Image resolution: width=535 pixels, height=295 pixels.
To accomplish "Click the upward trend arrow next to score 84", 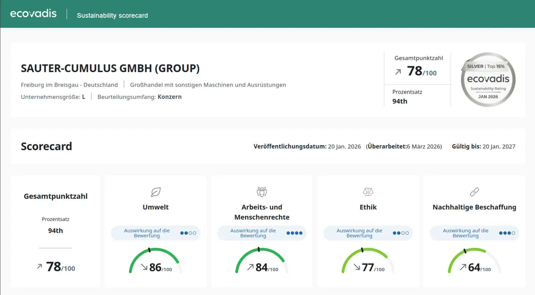I will pyautogui.click(x=250, y=267).
